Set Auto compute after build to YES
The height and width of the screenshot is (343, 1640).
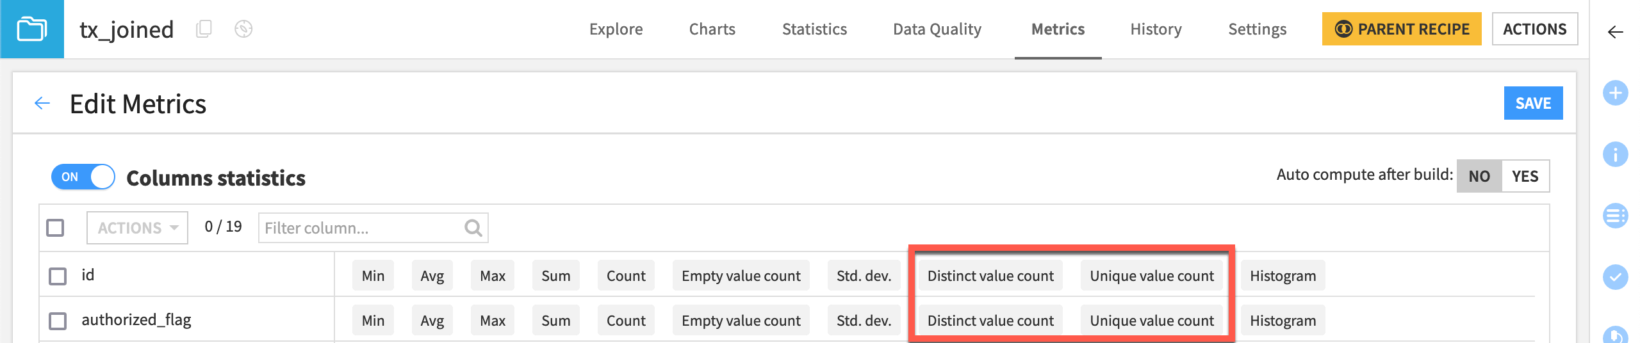1525,176
